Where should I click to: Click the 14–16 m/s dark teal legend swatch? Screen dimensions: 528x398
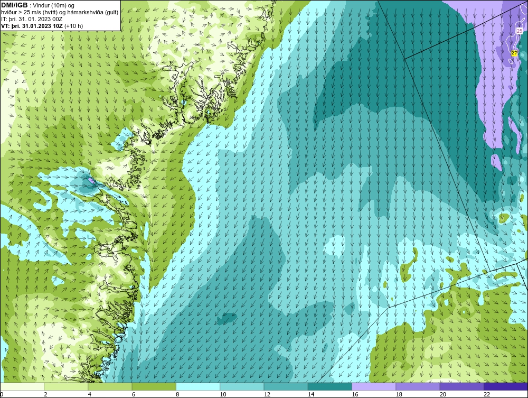[330, 386]
